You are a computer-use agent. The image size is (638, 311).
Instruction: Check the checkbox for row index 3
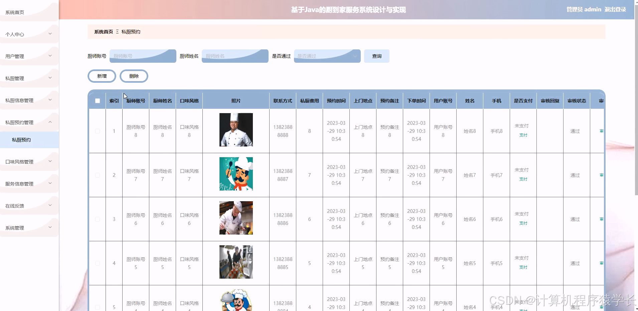click(98, 219)
